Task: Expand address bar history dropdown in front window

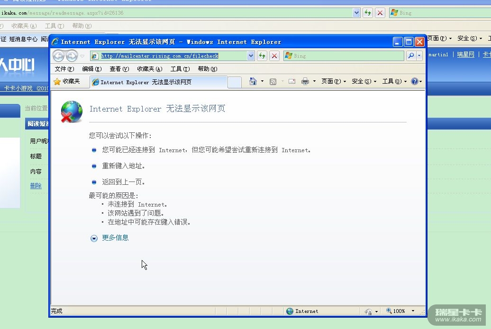Action: pyautogui.click(x=251, y=56)
